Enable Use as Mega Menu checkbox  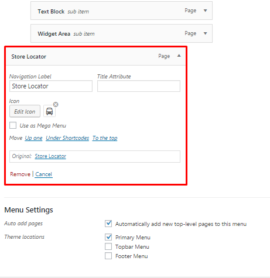[13, 125]
